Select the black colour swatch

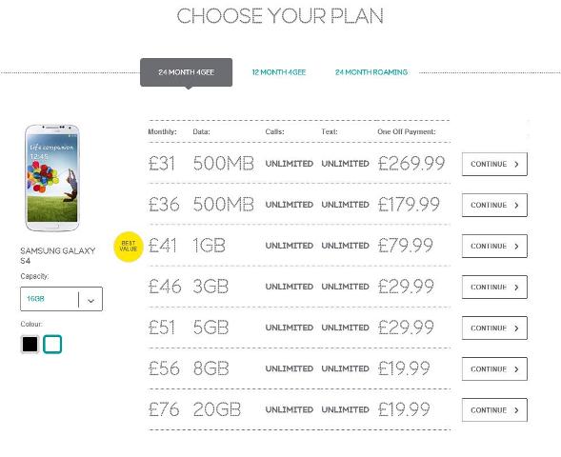(x=30, y=345)
